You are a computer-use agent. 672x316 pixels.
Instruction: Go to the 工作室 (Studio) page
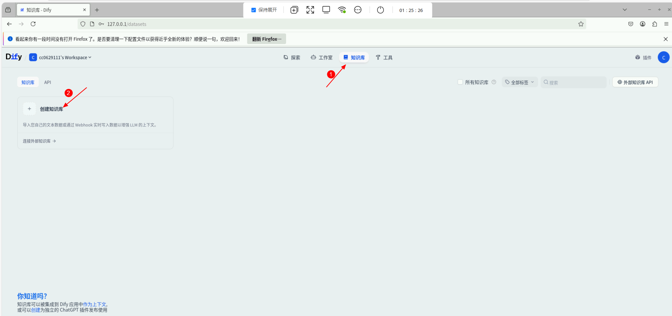pos(322,57)
